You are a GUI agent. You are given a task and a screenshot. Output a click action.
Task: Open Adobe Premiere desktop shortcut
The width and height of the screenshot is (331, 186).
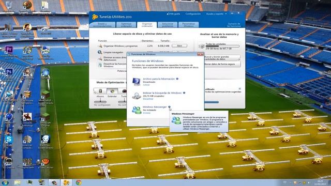[9, 50]
